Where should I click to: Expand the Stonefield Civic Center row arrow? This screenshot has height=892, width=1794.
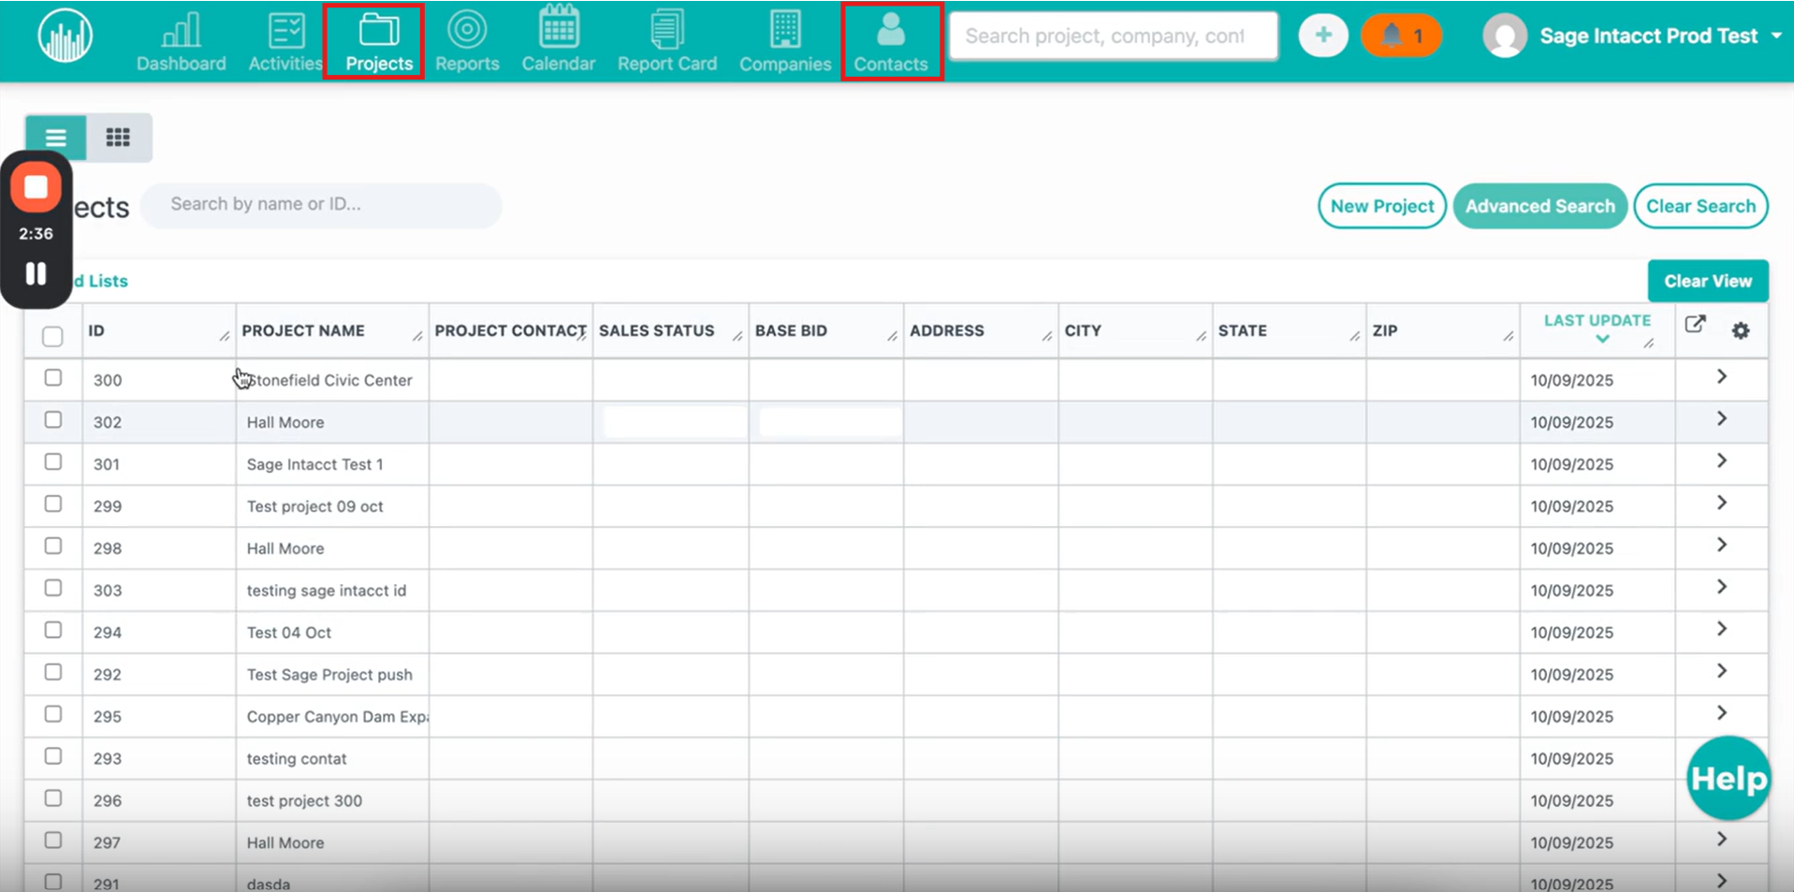(1721, 377)
